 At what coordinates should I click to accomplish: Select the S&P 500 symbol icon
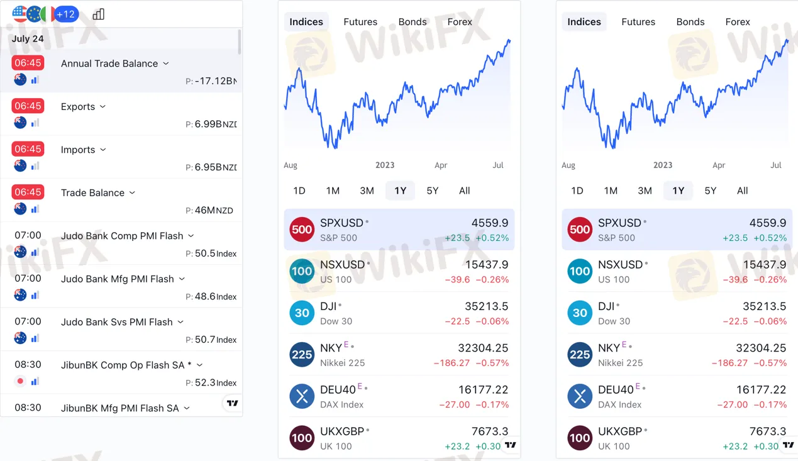pyautogui.click(x=301, y=230)
